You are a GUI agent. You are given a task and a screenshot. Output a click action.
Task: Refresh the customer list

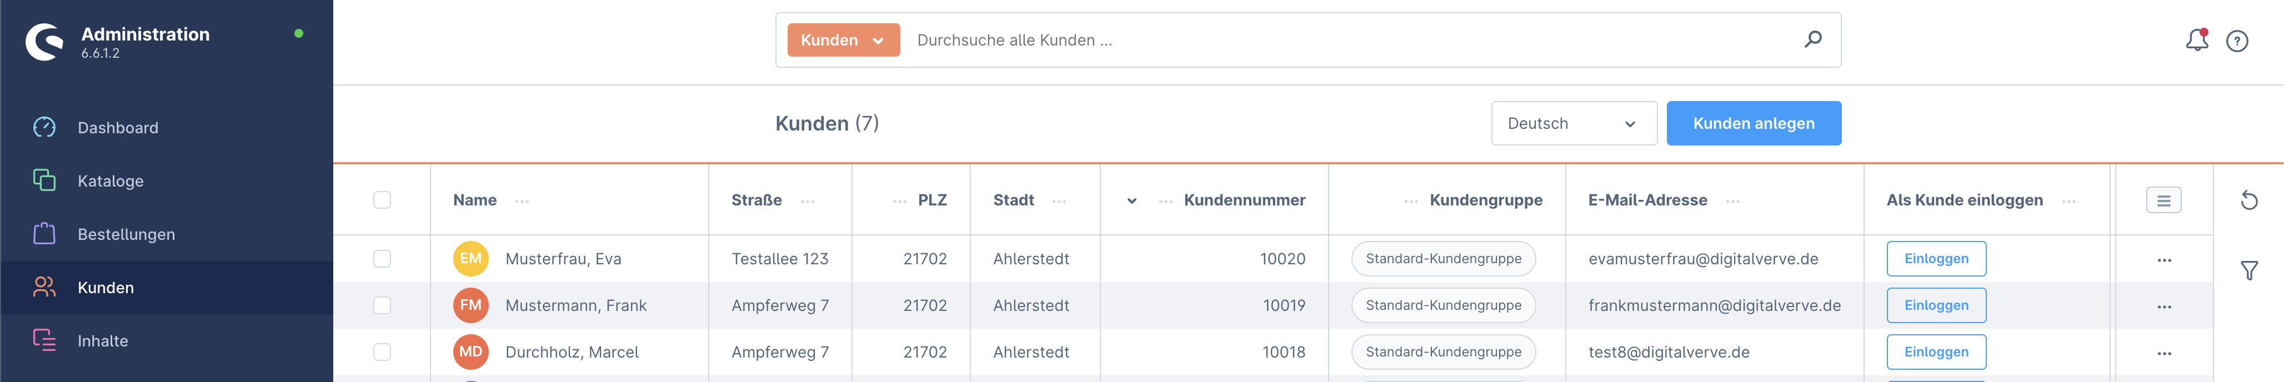[x=2248, y=200]
